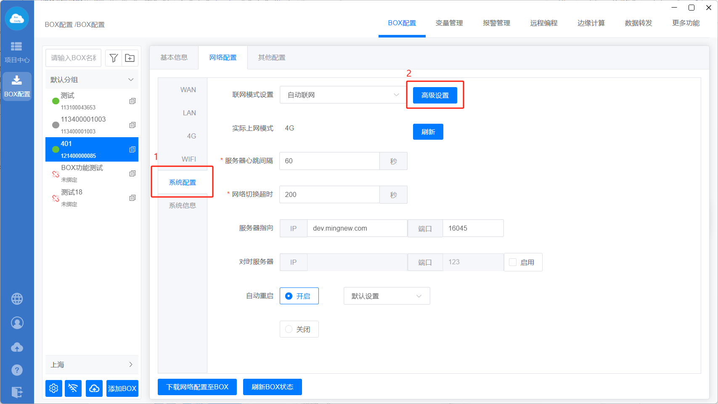Open the project center sidebar icon
The width and height of the screenshot is (718, 404).
(17, 52)
